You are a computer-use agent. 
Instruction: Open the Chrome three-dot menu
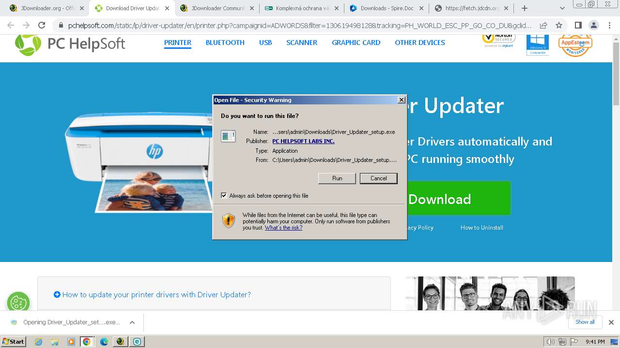coord(609,26)
